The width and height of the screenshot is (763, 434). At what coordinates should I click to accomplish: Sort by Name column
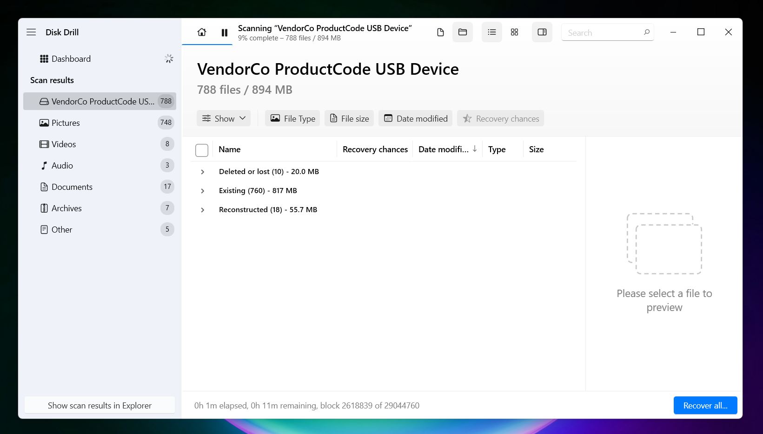pyautogui.click(x=230, y=149)
